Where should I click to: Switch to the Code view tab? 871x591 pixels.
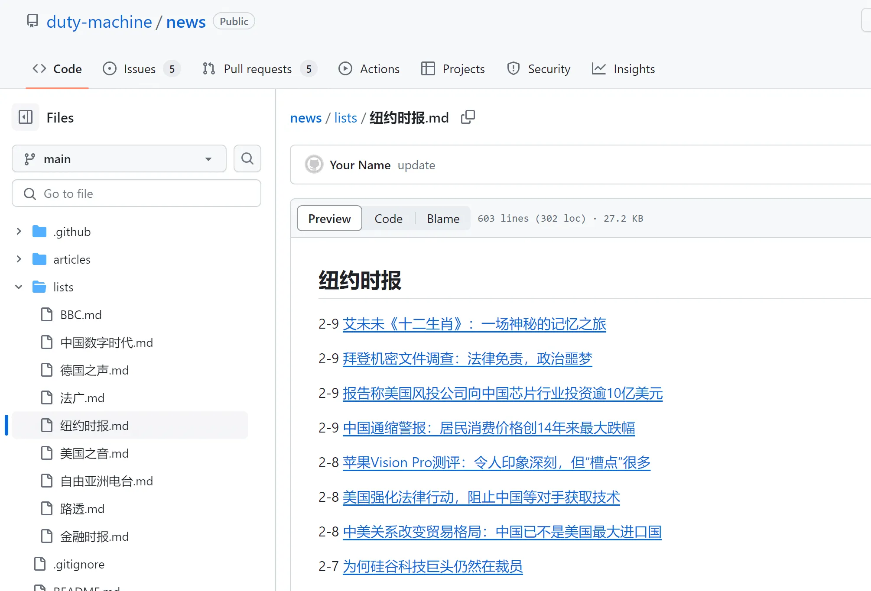388,219
